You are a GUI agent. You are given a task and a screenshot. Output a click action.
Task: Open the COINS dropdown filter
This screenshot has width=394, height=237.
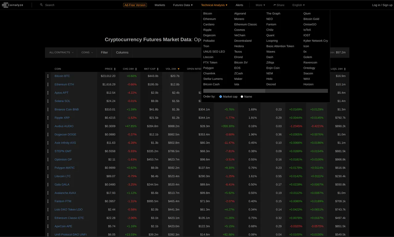(x=87, y=53)
